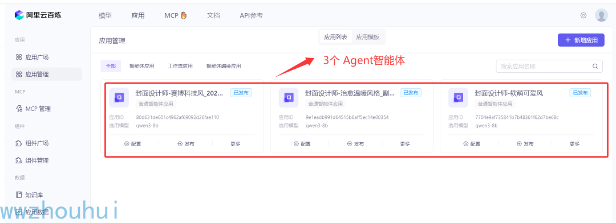The width and height of the screenshot is (616, 223).
Task: Click the MCP 管理 sidebar icon
Action: [x=18, y=109]
